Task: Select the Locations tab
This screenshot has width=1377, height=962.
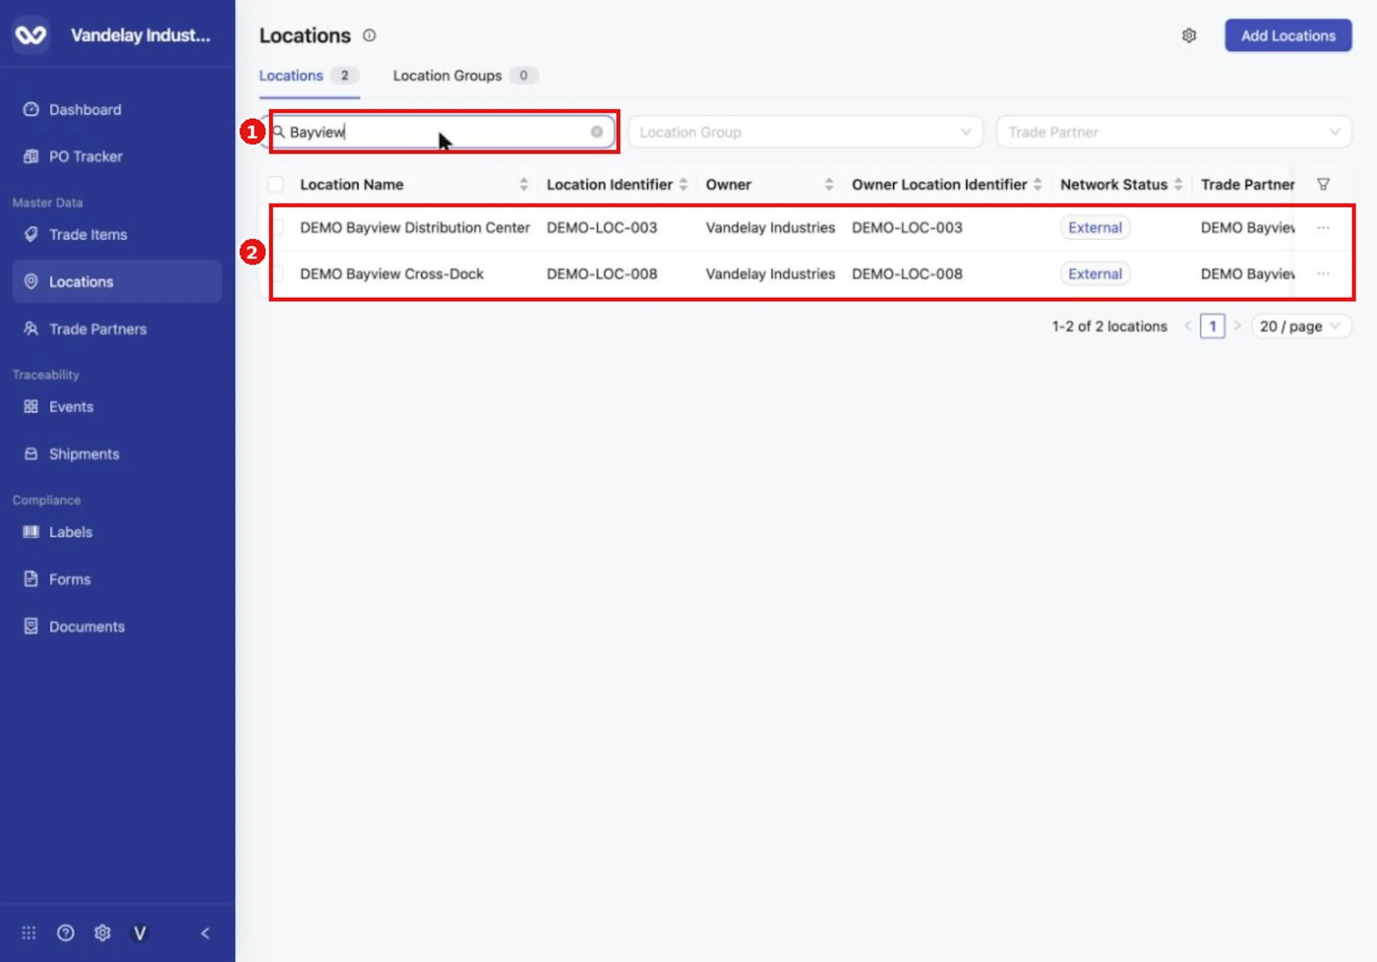Action: coord(309,76)
